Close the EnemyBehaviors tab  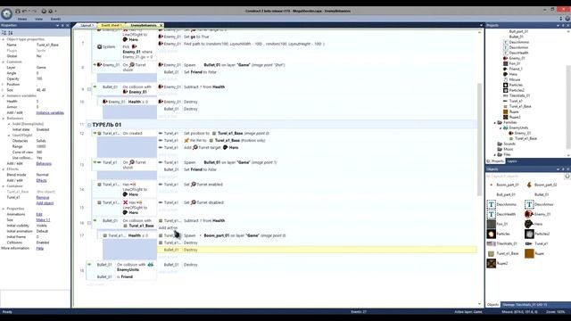[161, 26]
